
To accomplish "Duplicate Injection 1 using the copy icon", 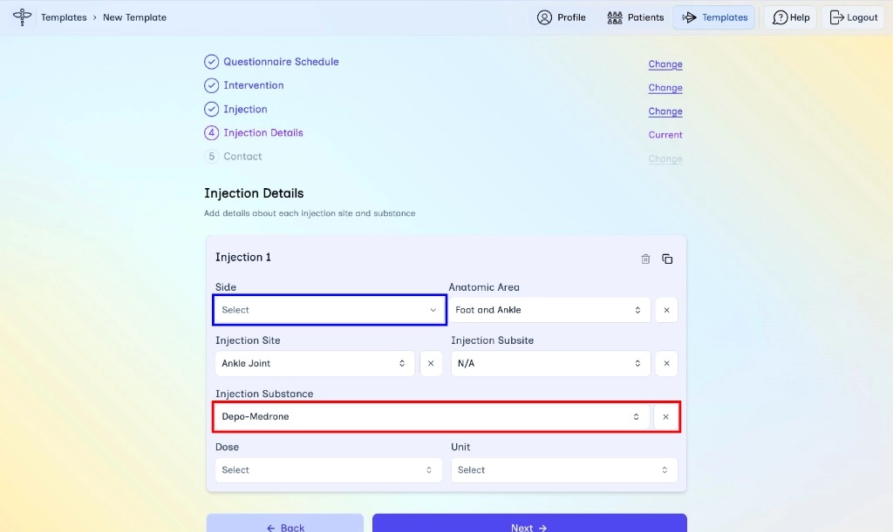I will tap(667, 259).
